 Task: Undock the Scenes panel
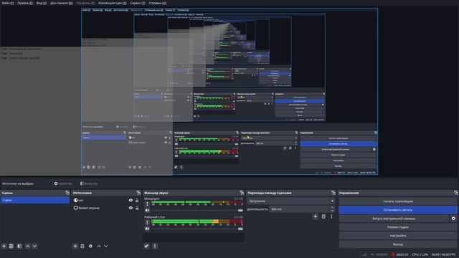67,193
